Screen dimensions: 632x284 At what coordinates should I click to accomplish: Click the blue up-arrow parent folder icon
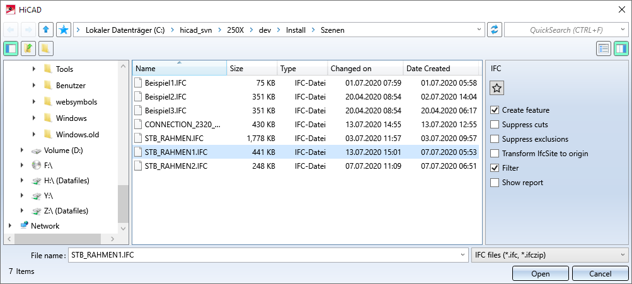pyautogui.click(x=46, y=30)
